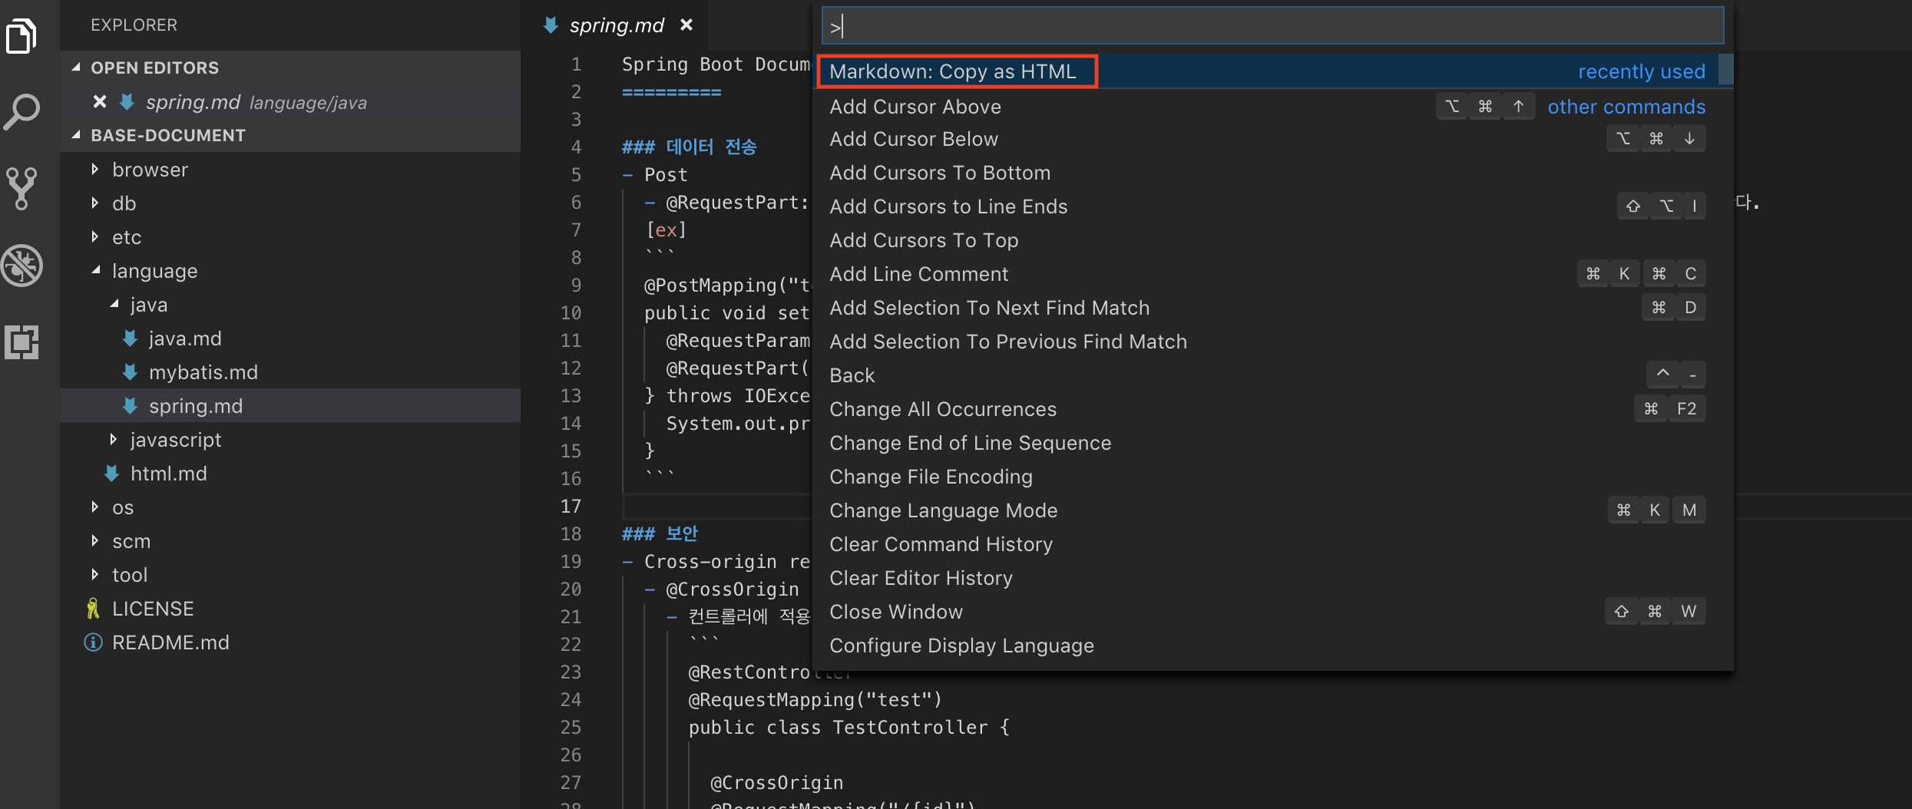The image size is (1912, 809).
Task: Collapse the BASE-DOCUMENT section
Action: pos(76,135)
